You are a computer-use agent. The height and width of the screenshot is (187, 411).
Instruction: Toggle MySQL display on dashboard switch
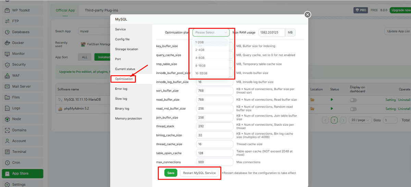click(x=353, y=100)
